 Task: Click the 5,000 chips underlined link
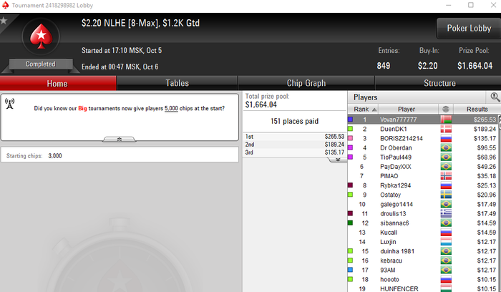click(x=171, y=108)
